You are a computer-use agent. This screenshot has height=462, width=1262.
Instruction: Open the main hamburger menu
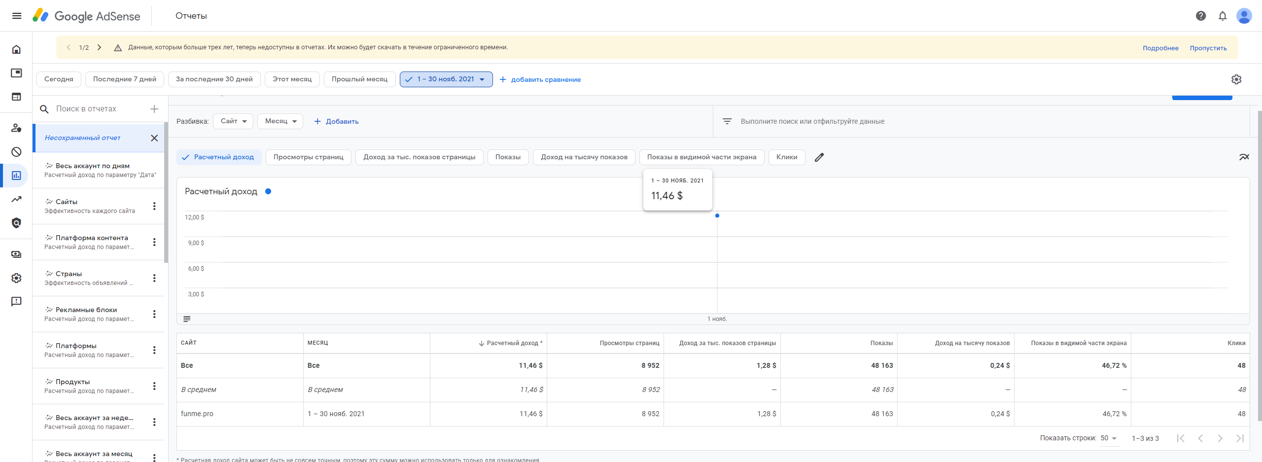17,16
